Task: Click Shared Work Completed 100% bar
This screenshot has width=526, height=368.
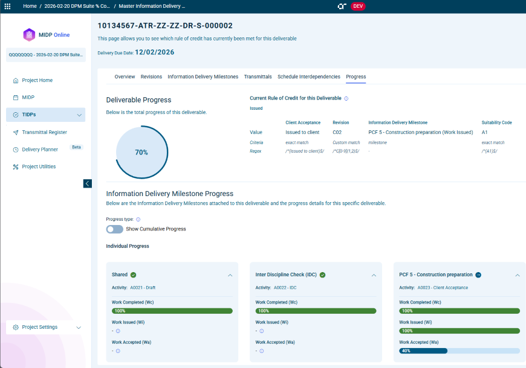Action: [x=172, y=311]
